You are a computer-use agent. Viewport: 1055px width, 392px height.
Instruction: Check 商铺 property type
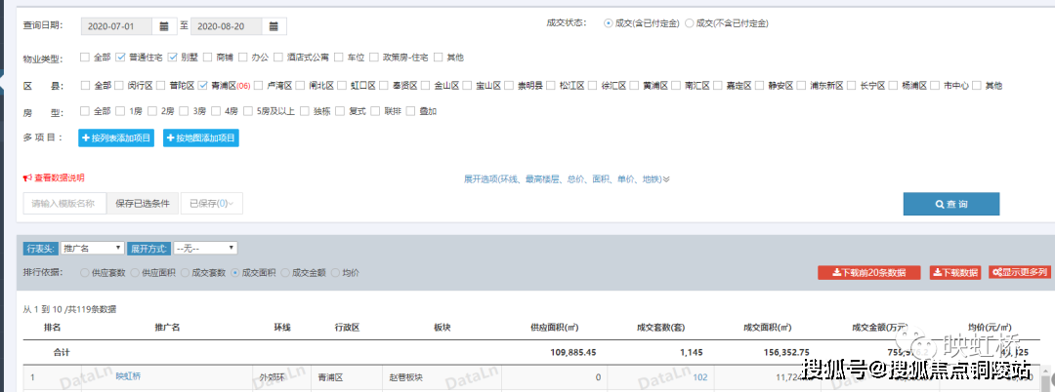point(208,58)
